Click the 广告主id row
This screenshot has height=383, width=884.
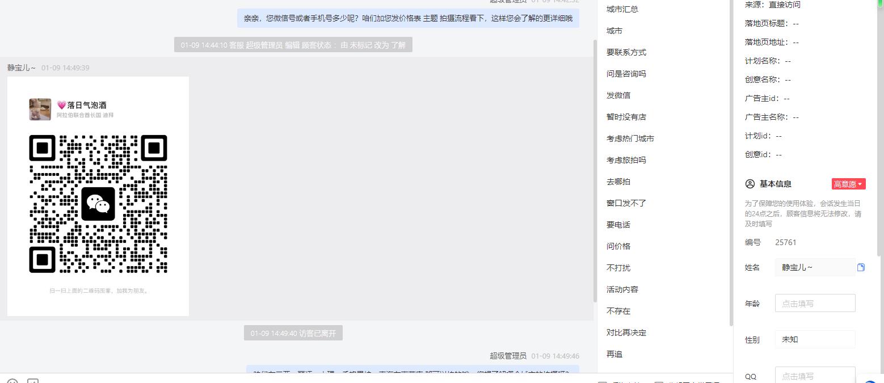767,98
